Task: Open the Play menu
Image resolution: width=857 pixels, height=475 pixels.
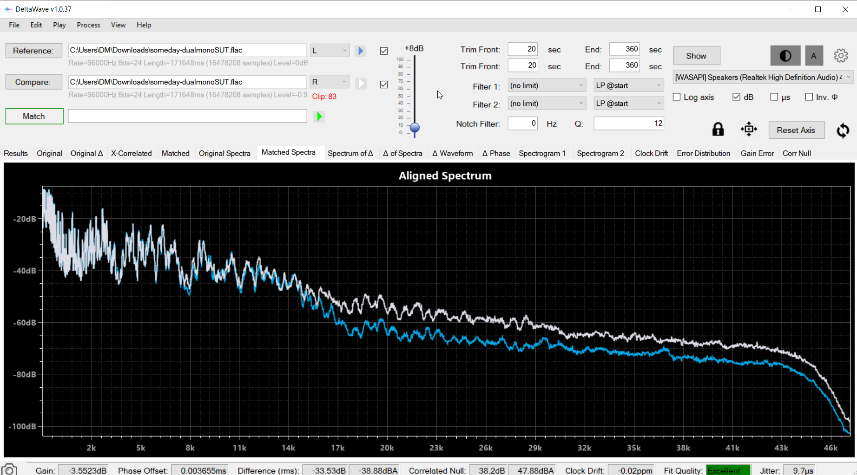Action: tap(59, 25)
